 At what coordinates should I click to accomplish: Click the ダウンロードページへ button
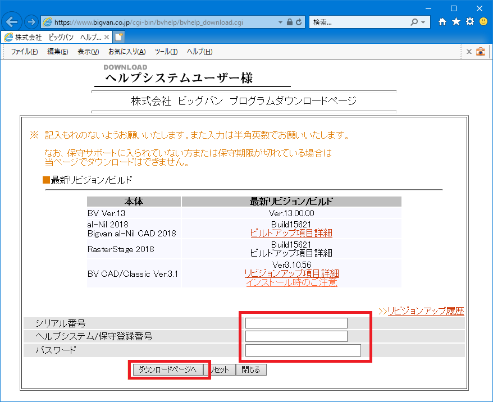point(168,369)
